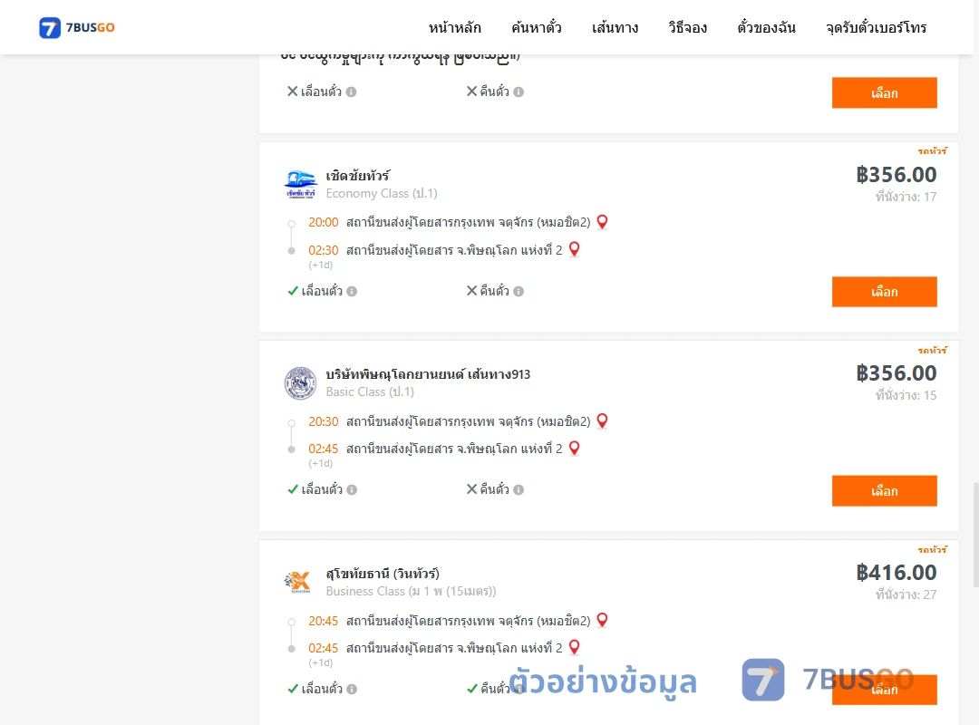Click ฿356.00 price of พิษณุโลกยานยนต์
Viewport: 979px width, 725px height.
click(896, 373)
